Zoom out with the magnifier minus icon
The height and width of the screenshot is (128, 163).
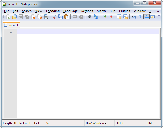coord(110,17)
